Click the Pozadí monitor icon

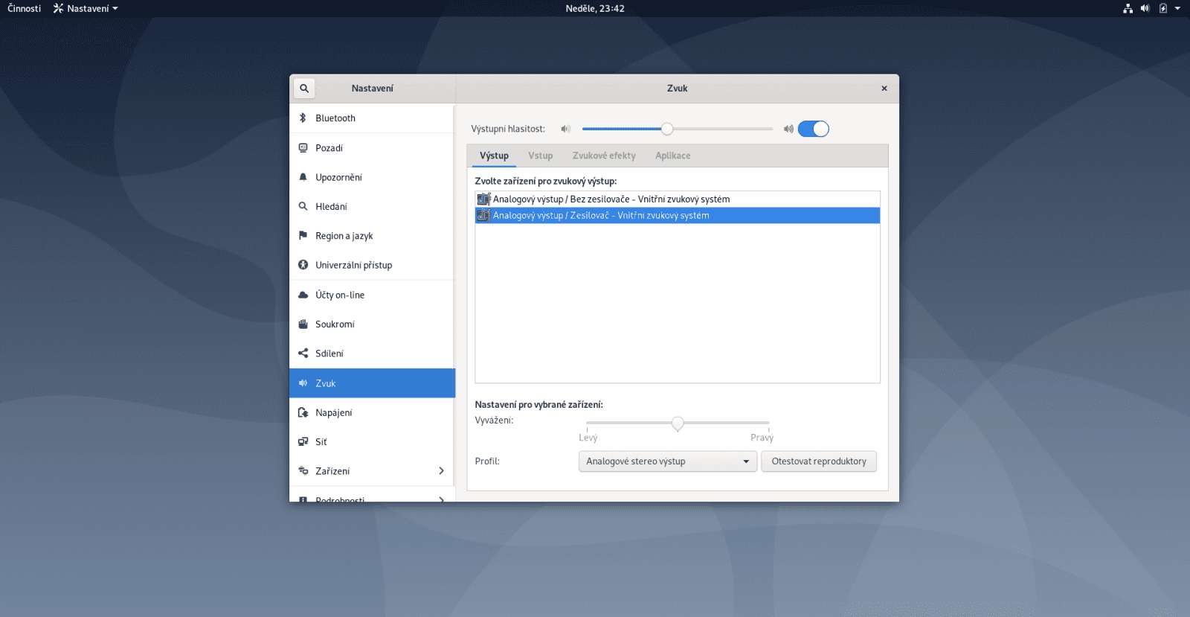coord(303,147)
